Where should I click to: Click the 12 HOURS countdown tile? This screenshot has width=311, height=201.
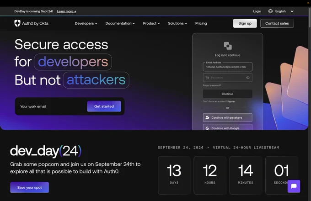click(210, 175)
